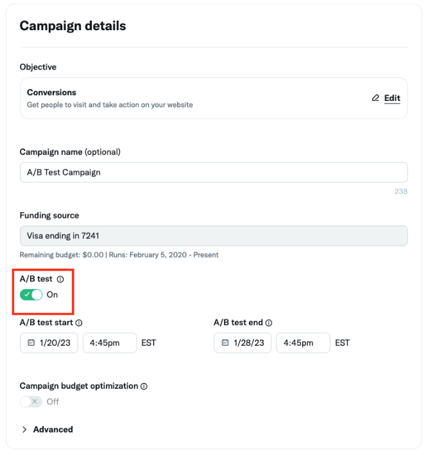Expand the Advanced section chevron
The image size is (426, 455).
tap(24, 430)
